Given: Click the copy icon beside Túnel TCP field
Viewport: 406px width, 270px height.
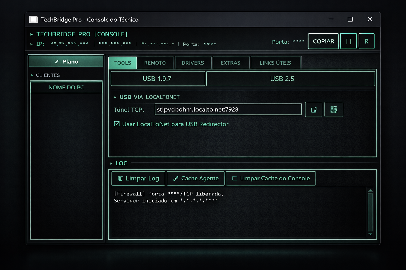Looking at the screenshot, I should point(313,110).
